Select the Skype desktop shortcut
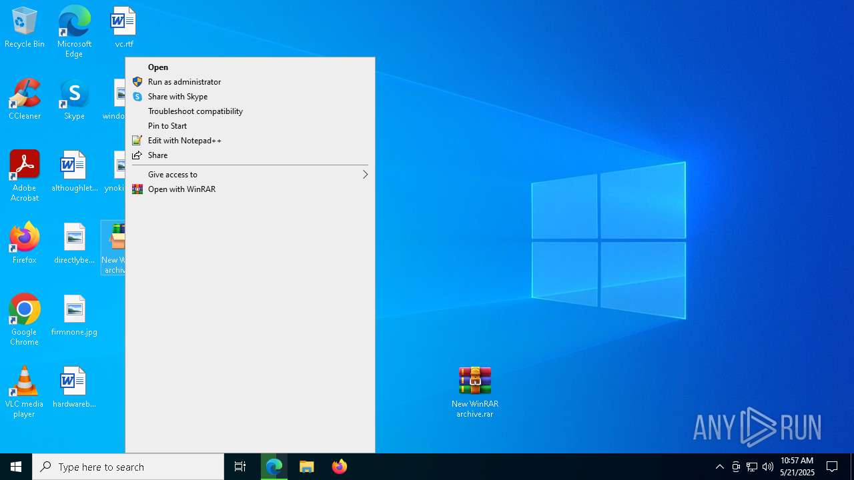 pyautogui.click(x=74, y=100)
